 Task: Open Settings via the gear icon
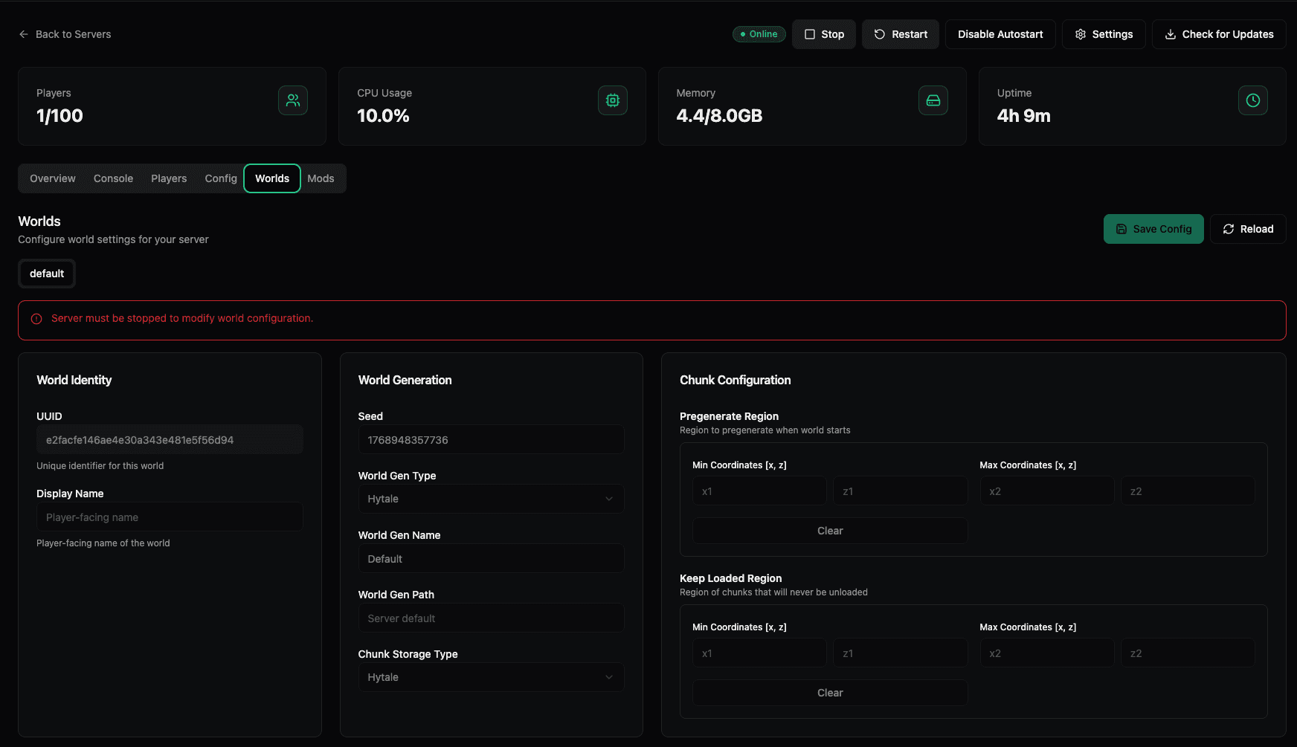click(x=1081, y=34)
